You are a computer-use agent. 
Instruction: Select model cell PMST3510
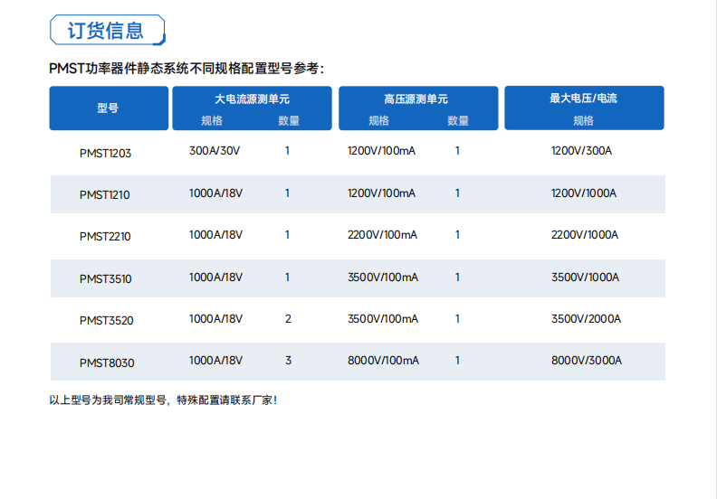tap(106, 279)
